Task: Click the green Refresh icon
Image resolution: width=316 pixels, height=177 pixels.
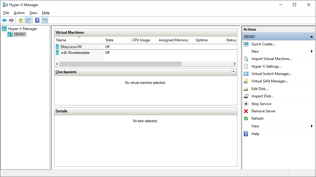Action: [246, 119]
